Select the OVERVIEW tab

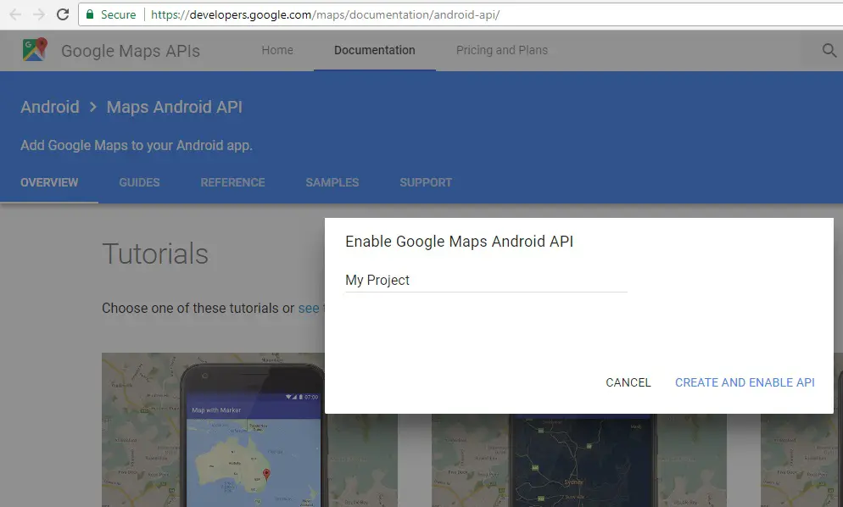pos(49,182)
